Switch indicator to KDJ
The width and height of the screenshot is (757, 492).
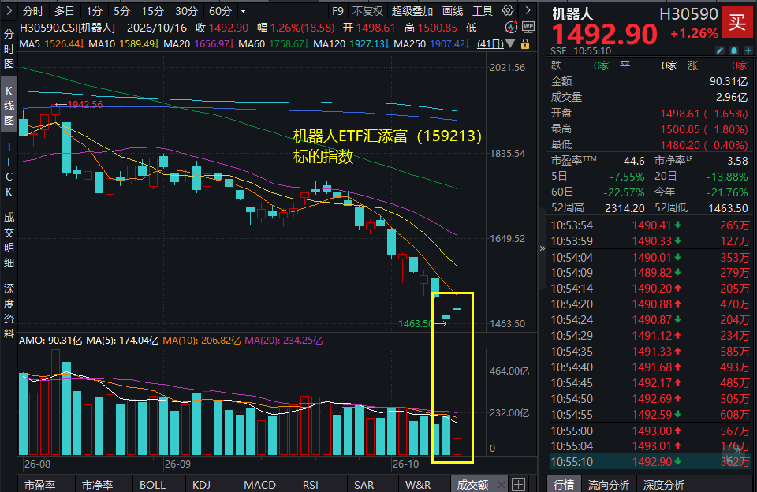[x=201, y=485]
